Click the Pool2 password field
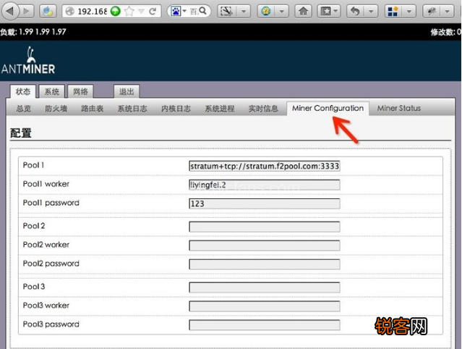The height and width of the screenshot is (349, 462). click(x=265, y=264)
